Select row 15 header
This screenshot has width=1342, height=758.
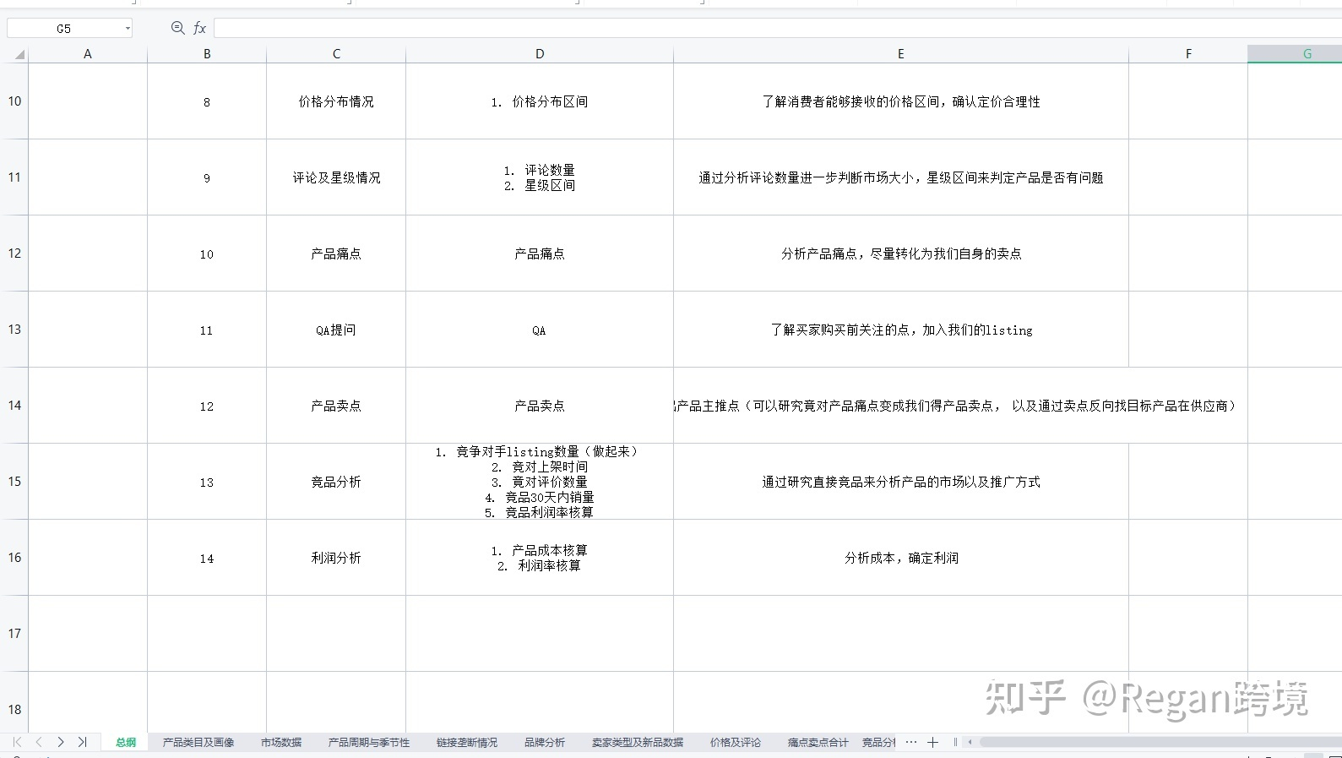(x=14, y=481)
